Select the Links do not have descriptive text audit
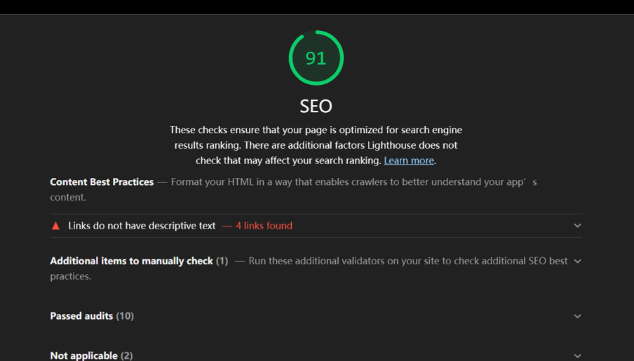This screenshot has width=634, height=361. click(316, 226)
